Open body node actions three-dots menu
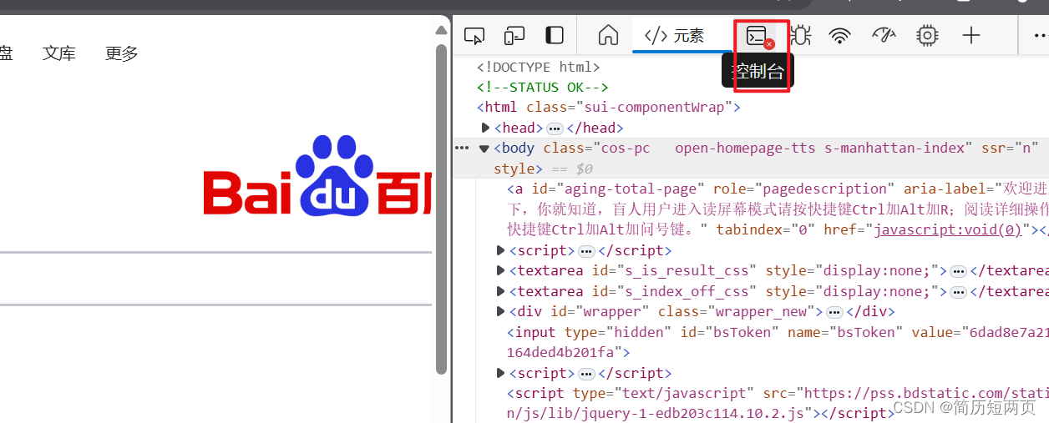The height and width of the screenshot is (423, 1049). tap(462, 149)
